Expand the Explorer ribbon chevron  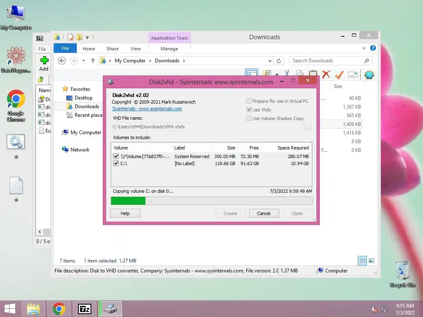click(x=364, y=48)
